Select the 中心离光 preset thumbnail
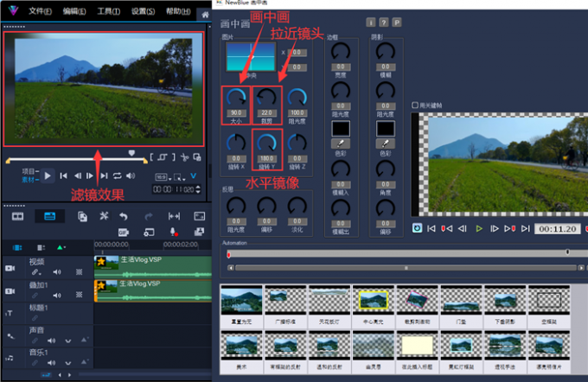 click(x=372, y=299)
